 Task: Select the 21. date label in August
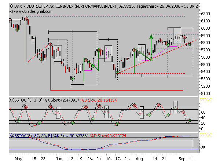click(x=165, y=159)
